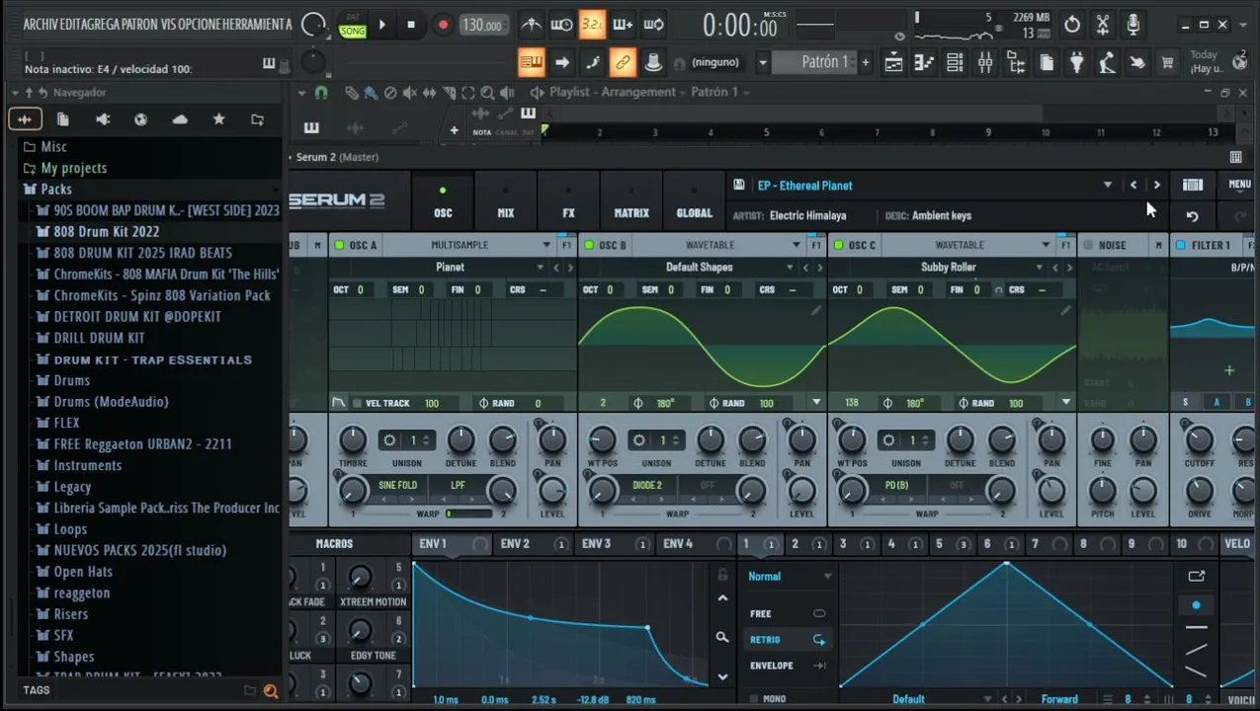Switch to Serum MATRIX tab
The width and height of the screenshot is (1260, 711).
tap(631, 200)
